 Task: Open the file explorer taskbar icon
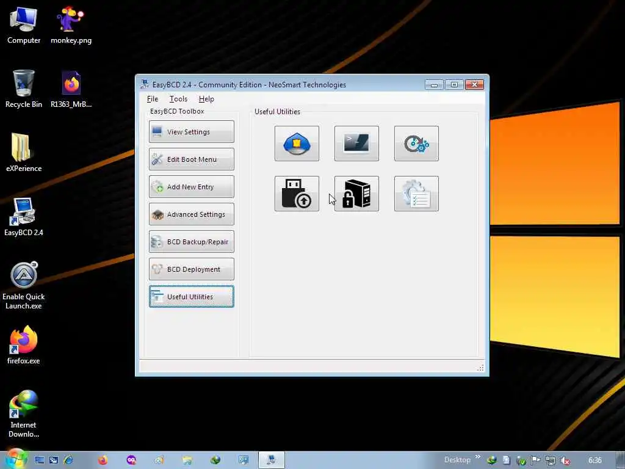pyautogui.click(x=187, y=460)
